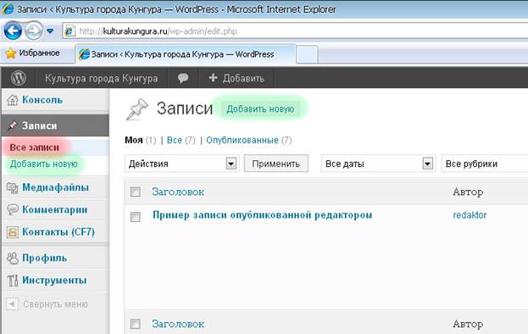Open Контакты (CF7) menu item
Viewport: 528px width, 334px height.
pyautogui.click(x=58, y=231)
